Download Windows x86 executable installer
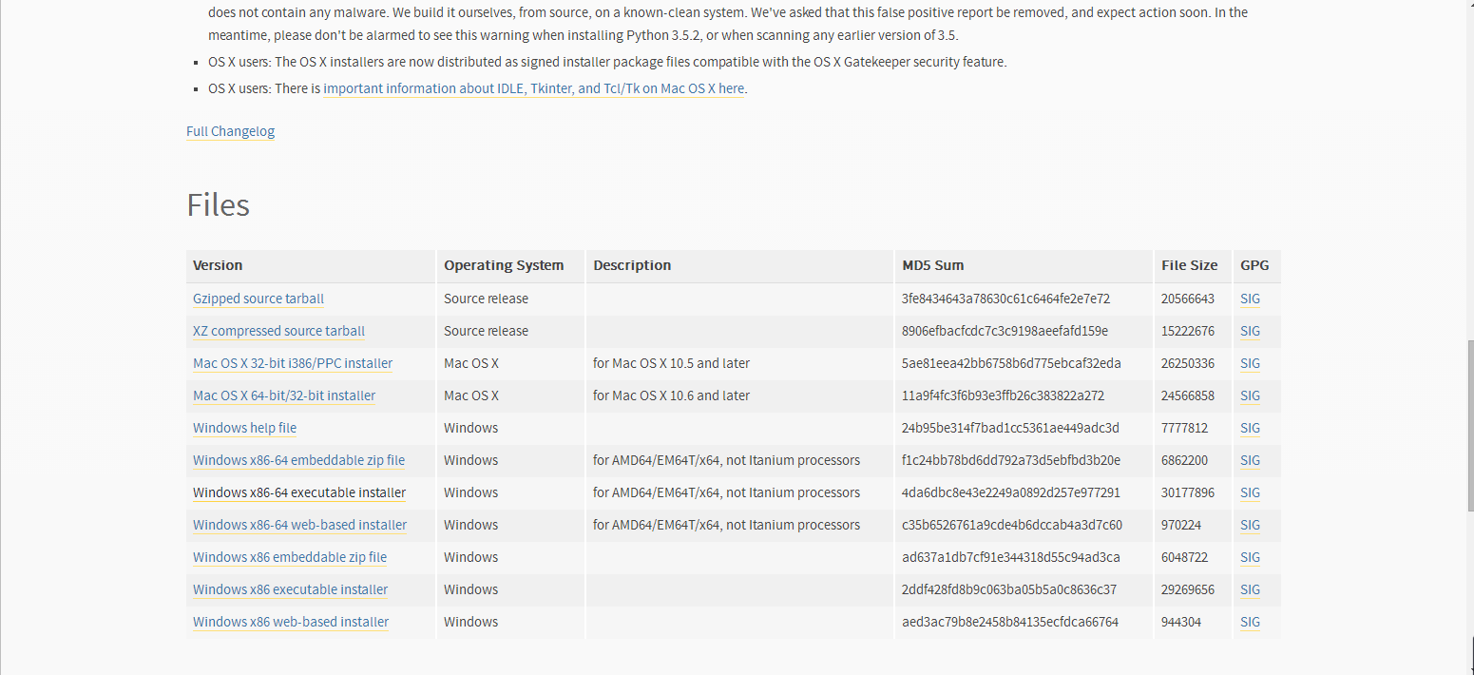The image size is (1474, 675). (x=290, y=589)
